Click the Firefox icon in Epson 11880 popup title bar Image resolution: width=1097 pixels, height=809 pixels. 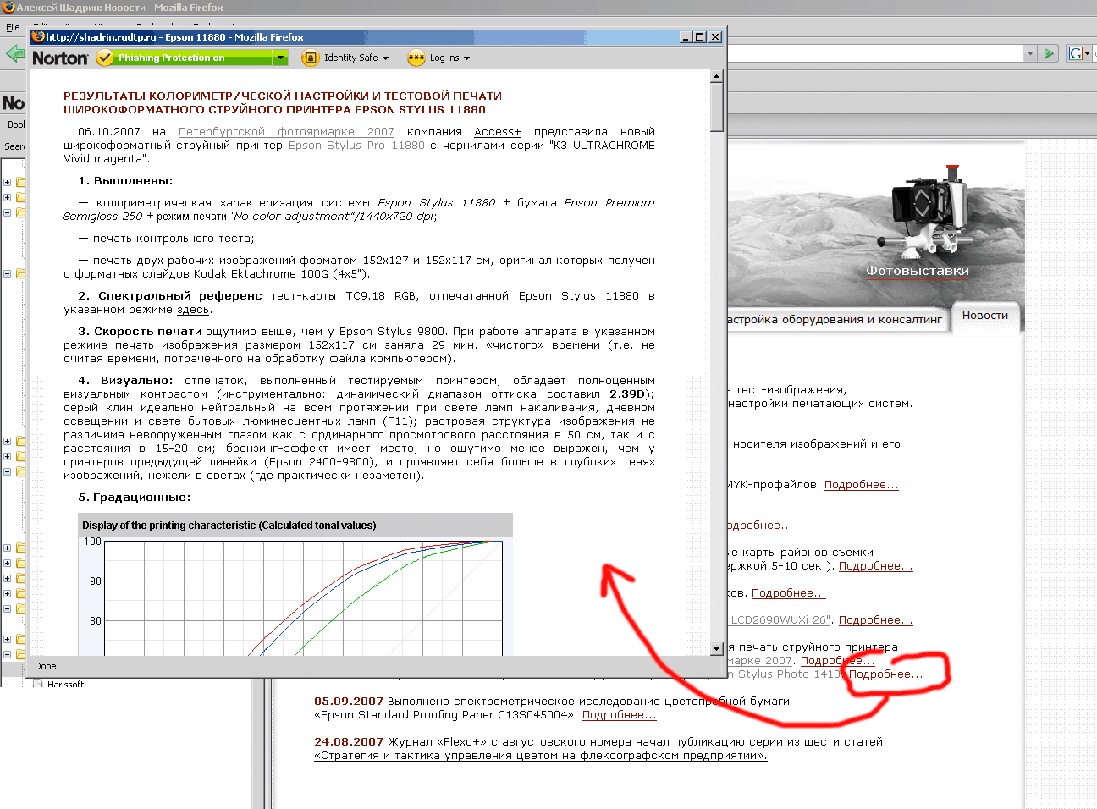coord(37,36)
